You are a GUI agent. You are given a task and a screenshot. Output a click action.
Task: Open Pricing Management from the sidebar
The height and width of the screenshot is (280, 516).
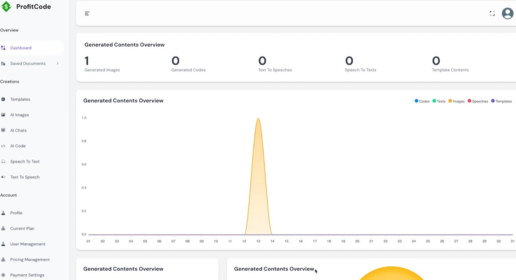coord(29,259)
